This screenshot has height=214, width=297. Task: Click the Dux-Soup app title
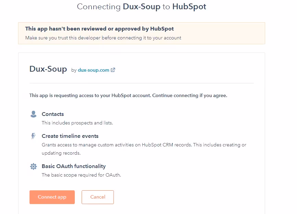pos(48,69)
